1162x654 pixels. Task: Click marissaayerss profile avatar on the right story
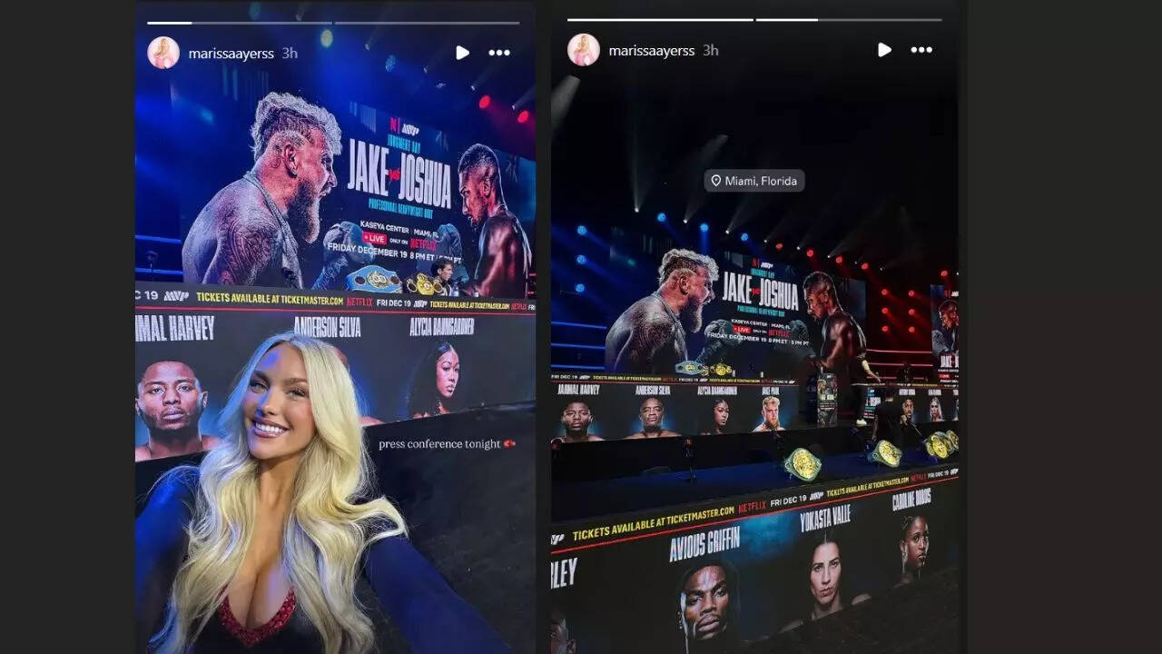(x=584, y=50)
